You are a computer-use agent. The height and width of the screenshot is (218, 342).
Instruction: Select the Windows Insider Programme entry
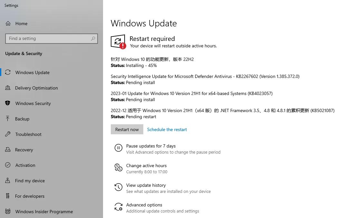pyautogui.click(x=44, y=212)
